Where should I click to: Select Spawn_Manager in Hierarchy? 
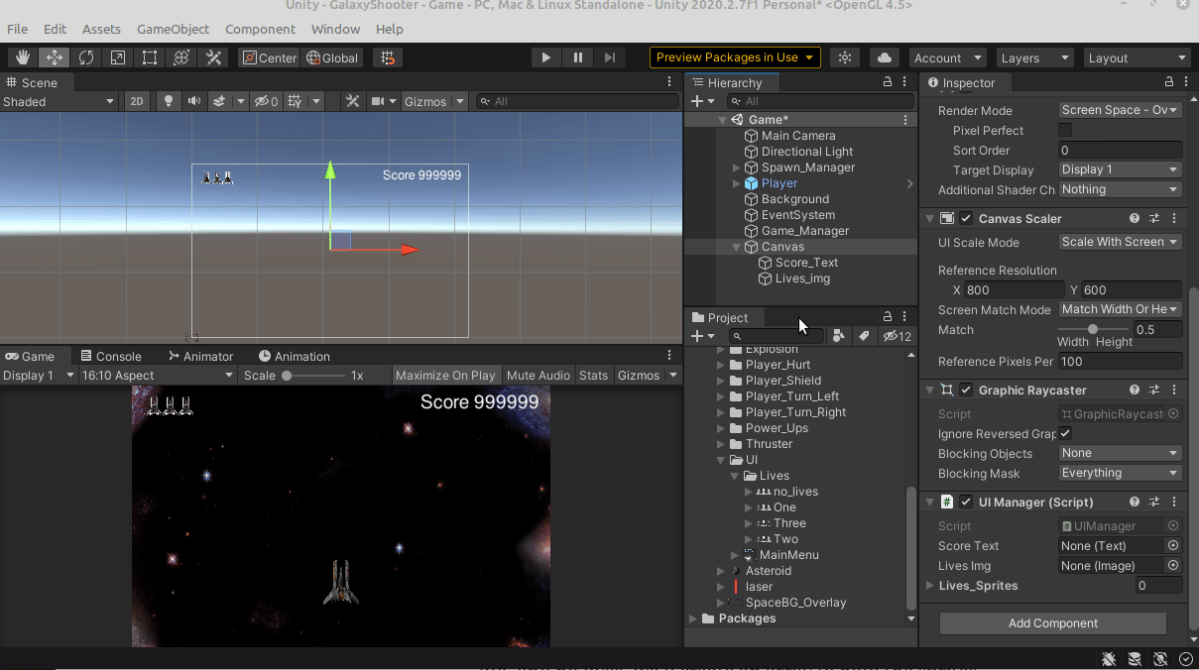(x=807, y=167)
